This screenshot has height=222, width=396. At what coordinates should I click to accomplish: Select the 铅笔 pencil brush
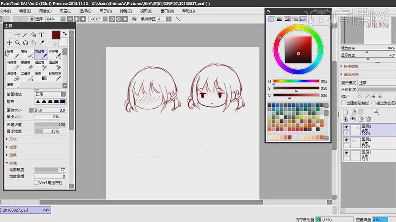(13, 54)
